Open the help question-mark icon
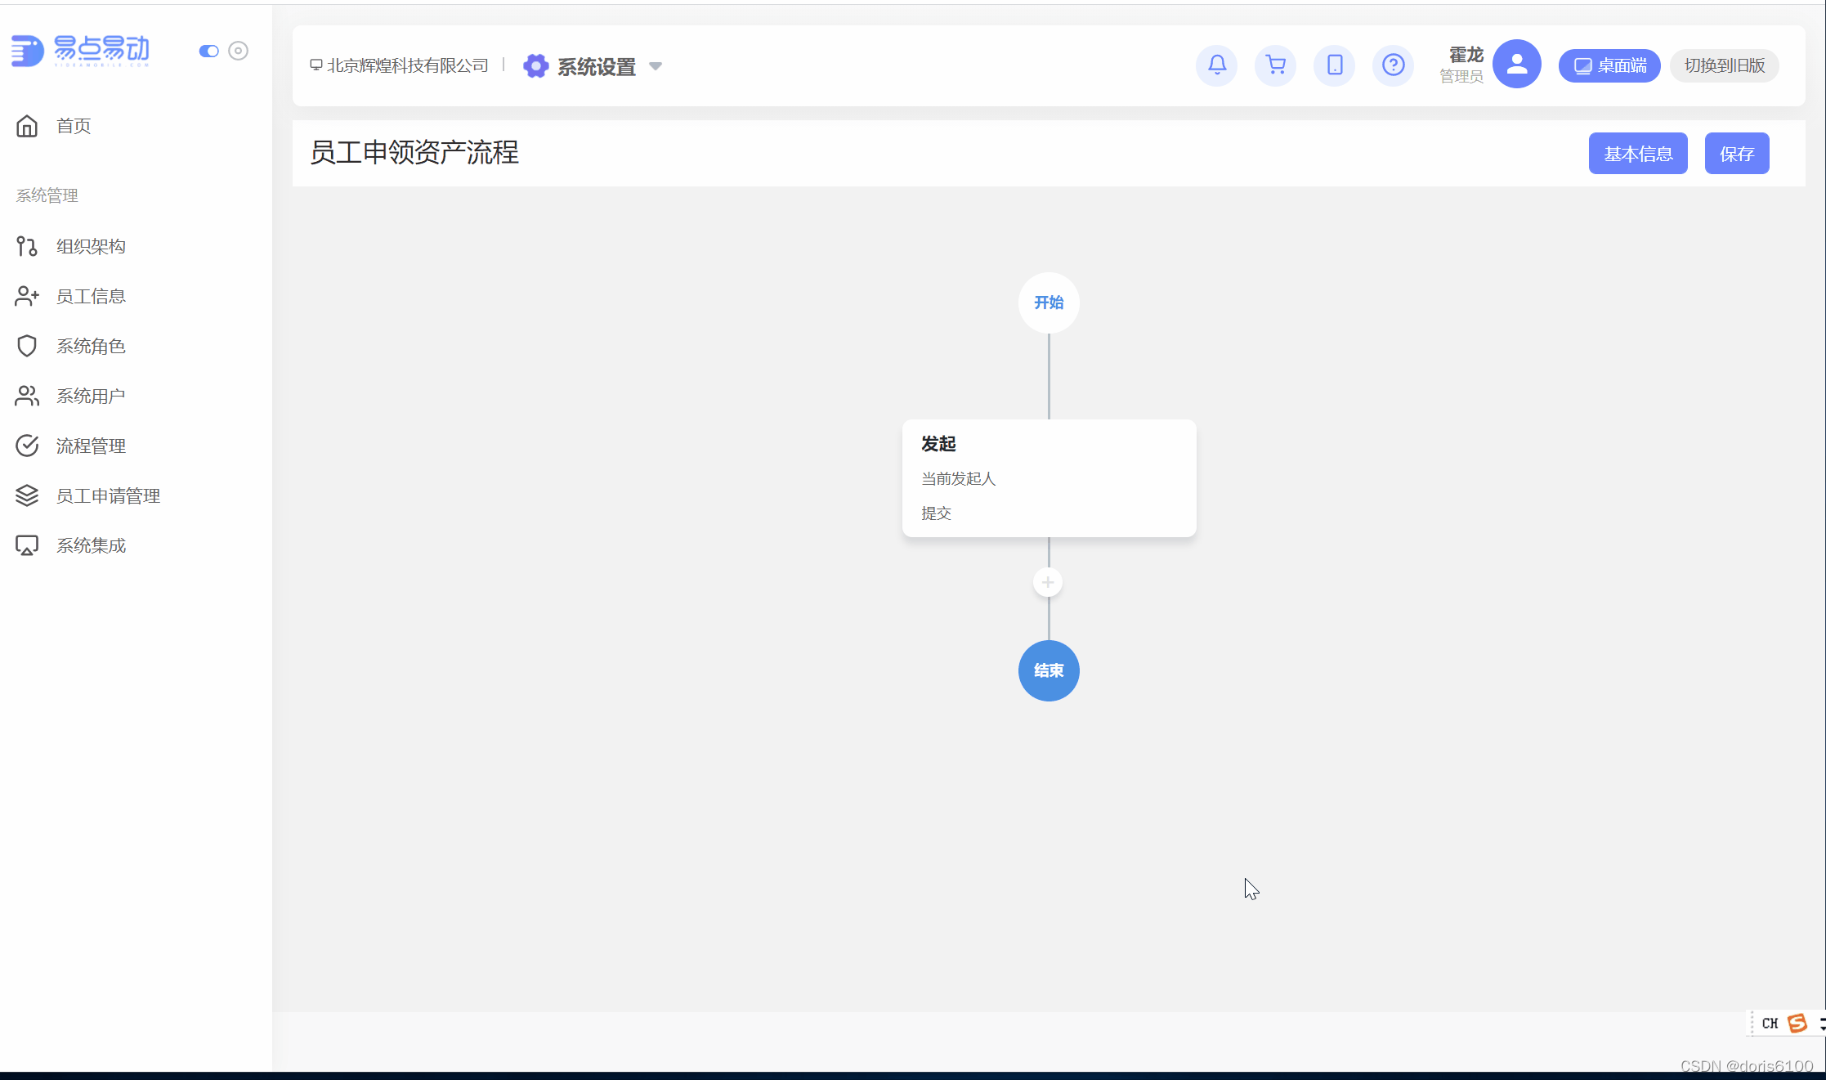1826x1080 pixels. click(x=1393, y=65)
